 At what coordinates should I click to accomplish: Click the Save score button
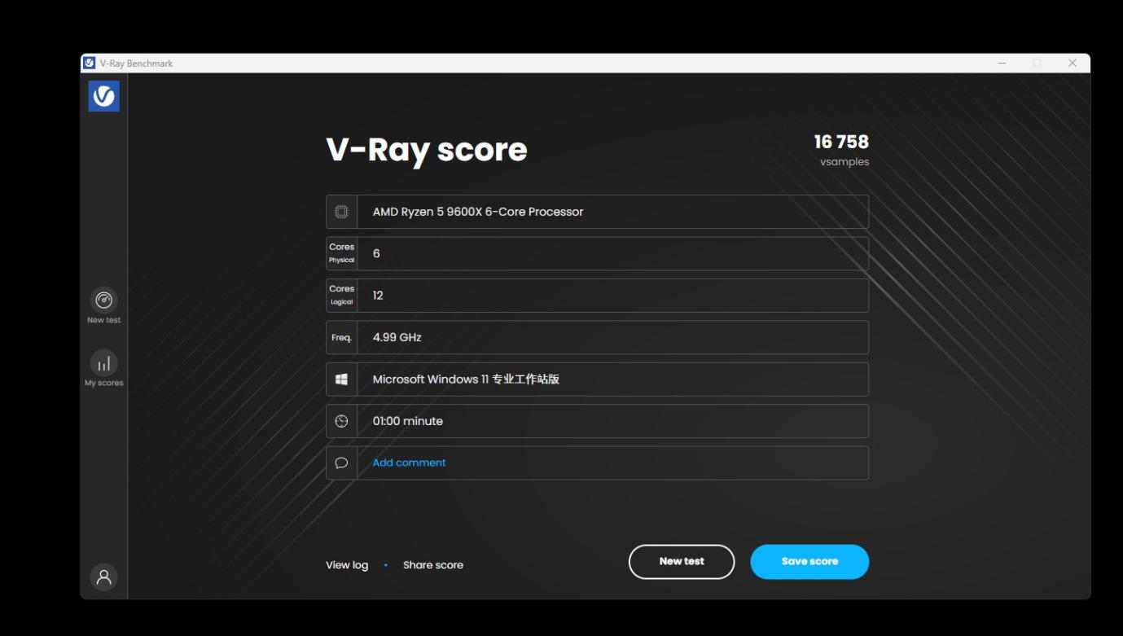tap(809, 562)
